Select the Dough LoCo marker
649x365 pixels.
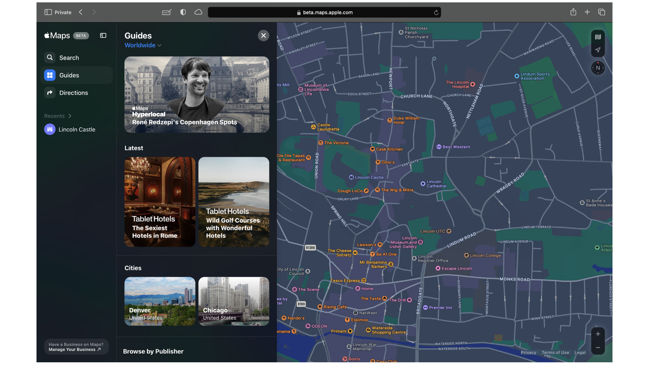coord(366,191)
